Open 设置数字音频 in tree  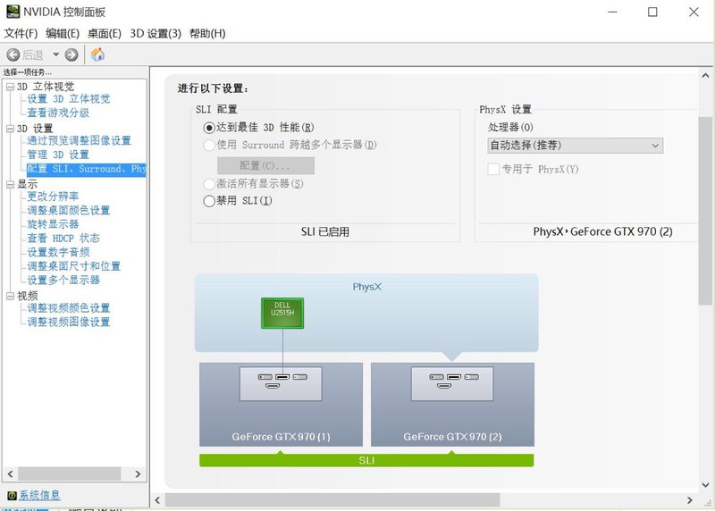click(x=58, y=252)
